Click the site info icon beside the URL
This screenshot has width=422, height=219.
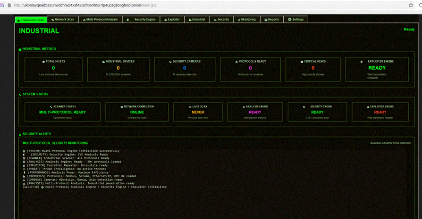coord(9,5)
